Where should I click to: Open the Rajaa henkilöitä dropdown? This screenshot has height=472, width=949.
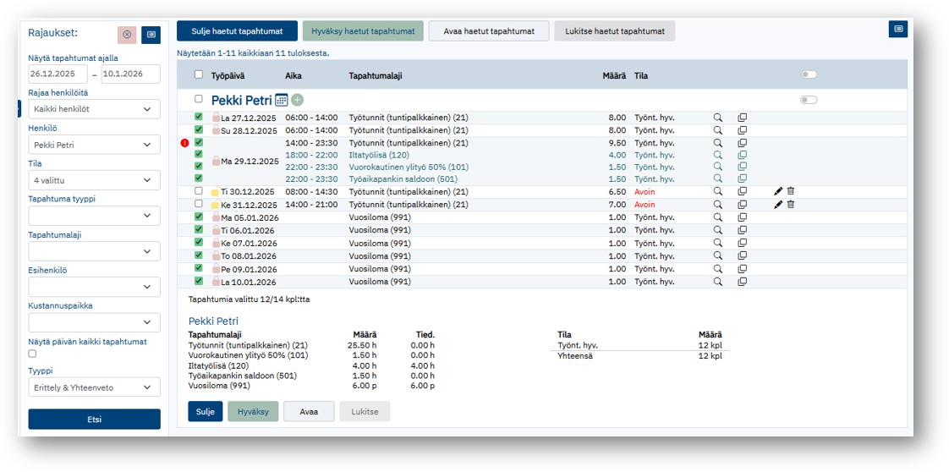95,109
